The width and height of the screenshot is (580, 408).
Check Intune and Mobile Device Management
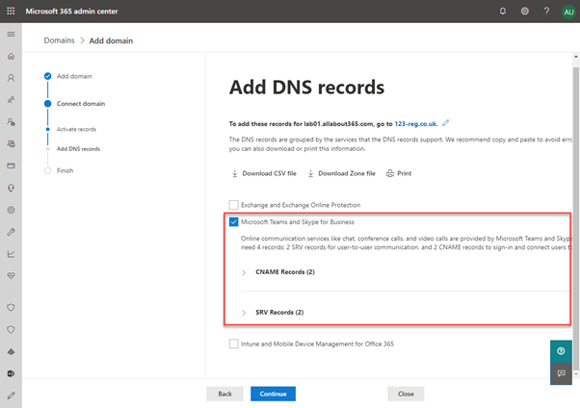(x=233, y=344)
